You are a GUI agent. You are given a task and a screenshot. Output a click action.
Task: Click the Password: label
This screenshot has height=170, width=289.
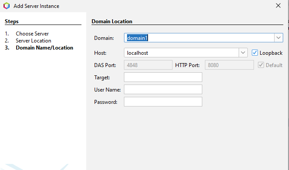(106, 102)
